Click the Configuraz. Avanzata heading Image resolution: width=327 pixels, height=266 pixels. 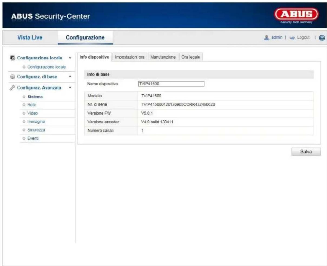[39, 88]
